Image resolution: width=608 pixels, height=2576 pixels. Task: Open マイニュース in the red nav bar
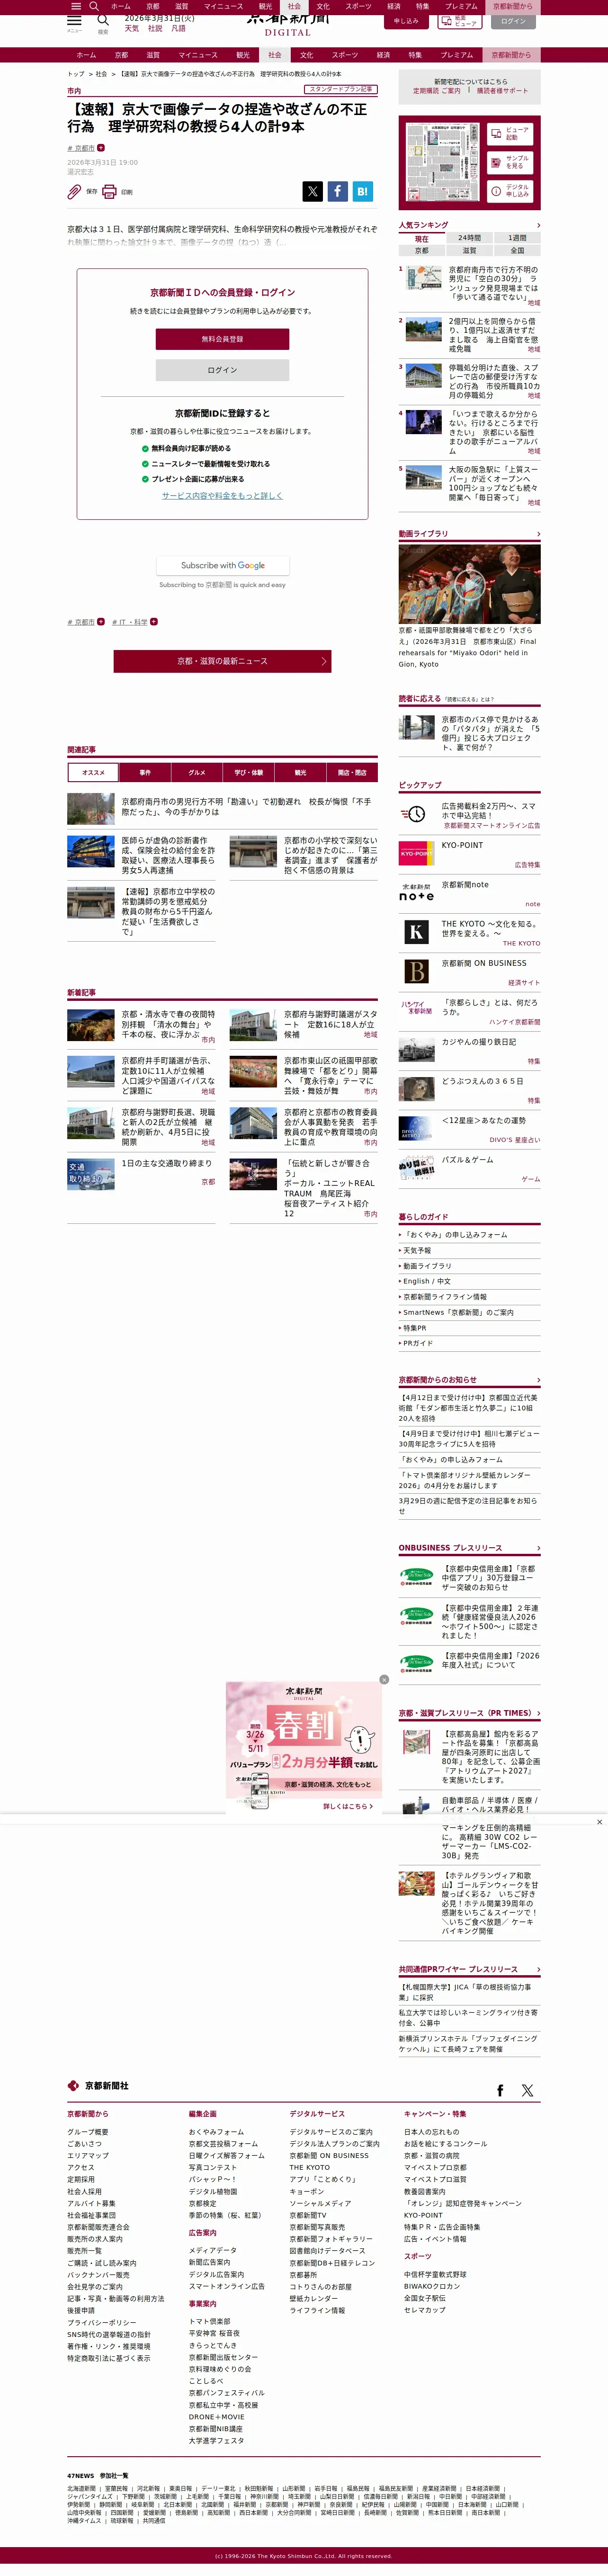click(198, 55)
